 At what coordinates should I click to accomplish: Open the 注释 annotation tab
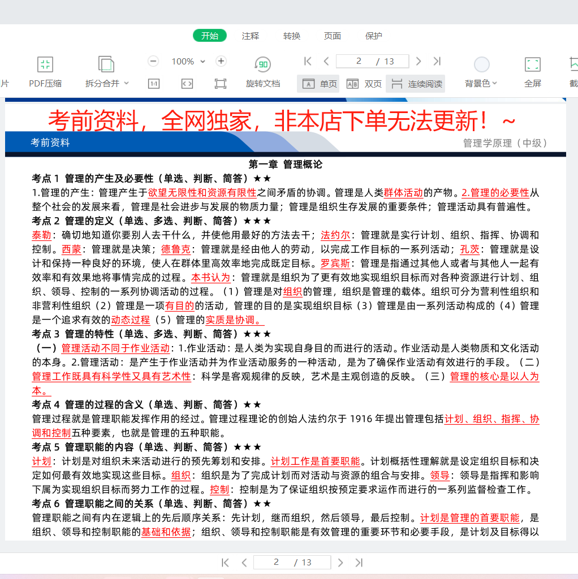pos(251,36)
